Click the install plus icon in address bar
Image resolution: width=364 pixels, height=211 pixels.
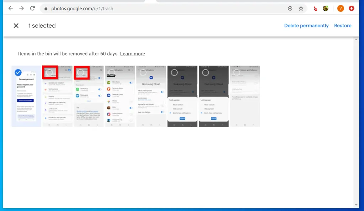pyautogui.click(x=290, y=9)
